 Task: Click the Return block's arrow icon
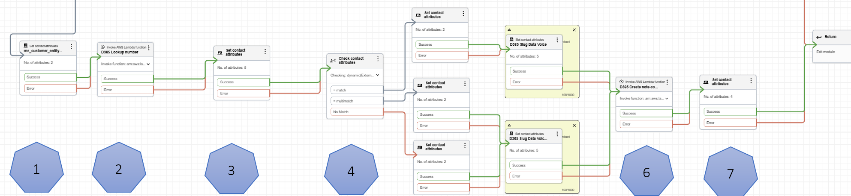click(819, 37)
